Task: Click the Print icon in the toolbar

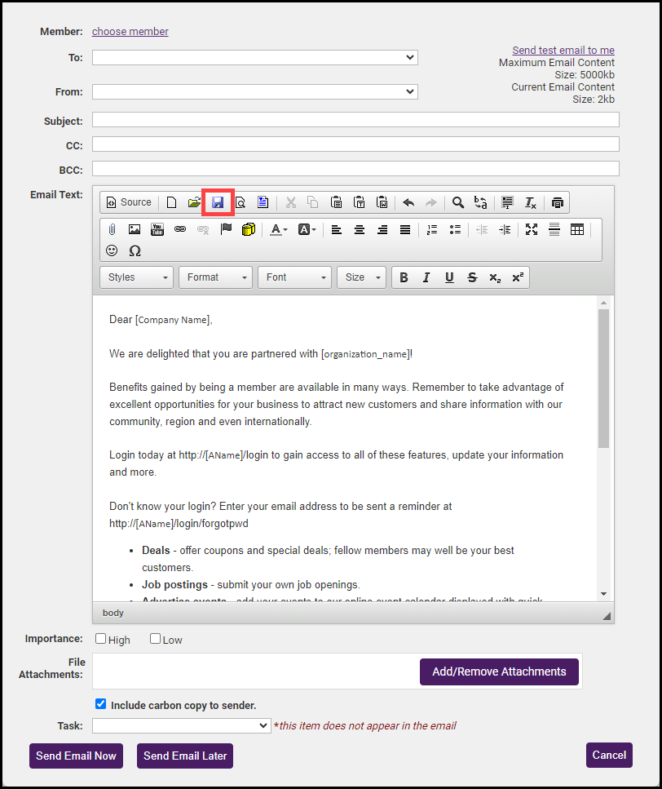Action: point(557,202)
